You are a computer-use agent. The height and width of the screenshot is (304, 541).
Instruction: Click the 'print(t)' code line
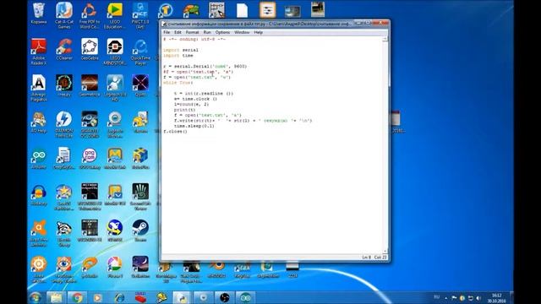(x=184, y=110)
